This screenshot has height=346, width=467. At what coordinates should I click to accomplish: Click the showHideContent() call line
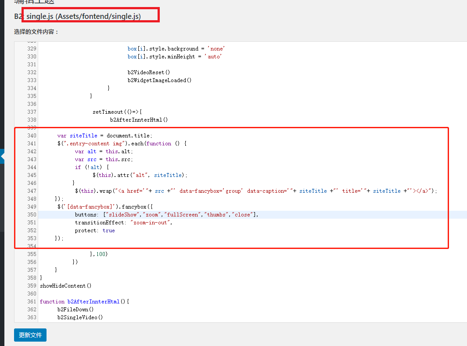65,286
